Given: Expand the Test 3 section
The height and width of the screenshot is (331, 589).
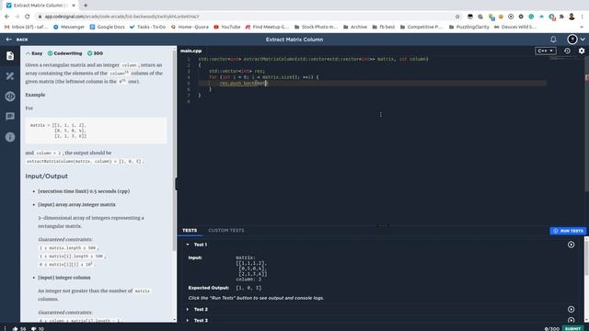Looking at the screenshot, I should [x=188, y=320].
